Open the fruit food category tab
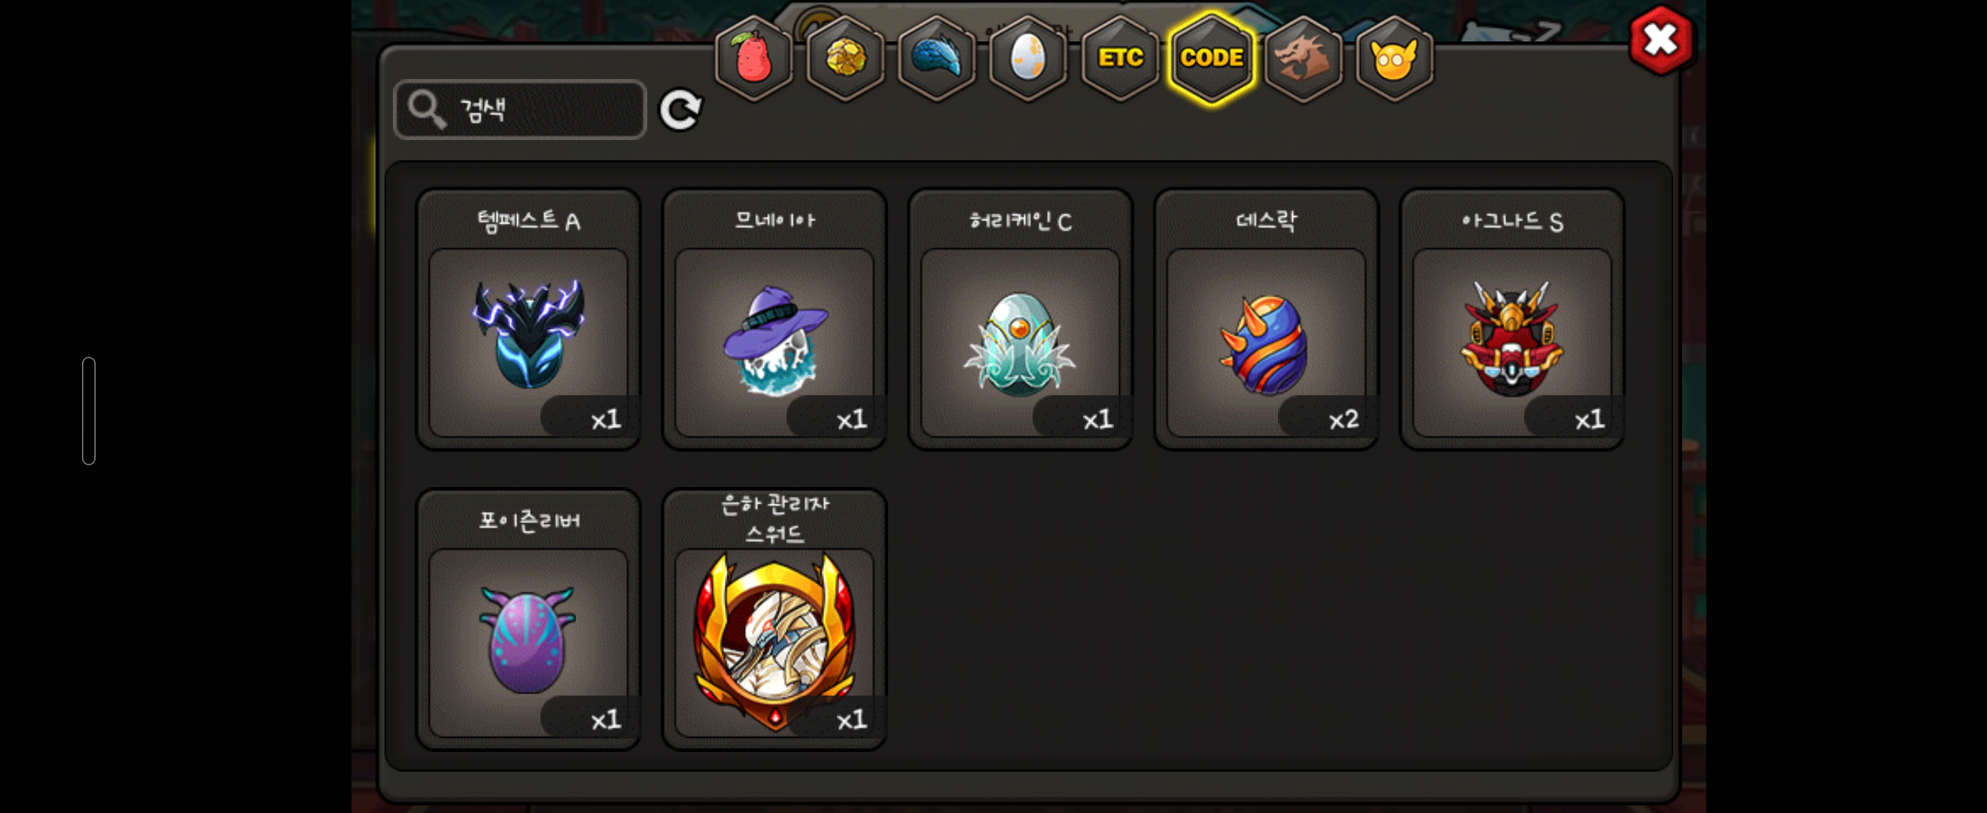This screenshot has width=1987, height=813. (753, 59)
